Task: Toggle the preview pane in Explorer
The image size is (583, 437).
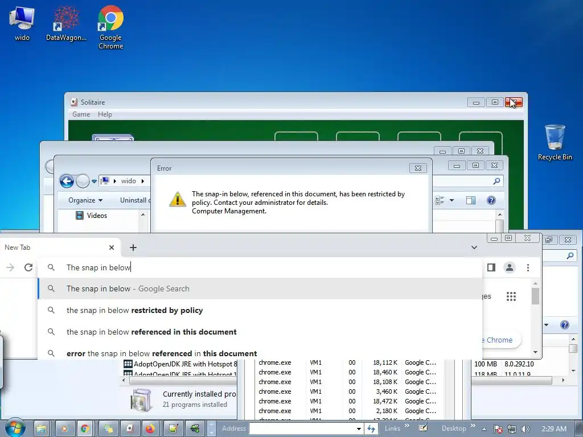Action: [471, 200]
